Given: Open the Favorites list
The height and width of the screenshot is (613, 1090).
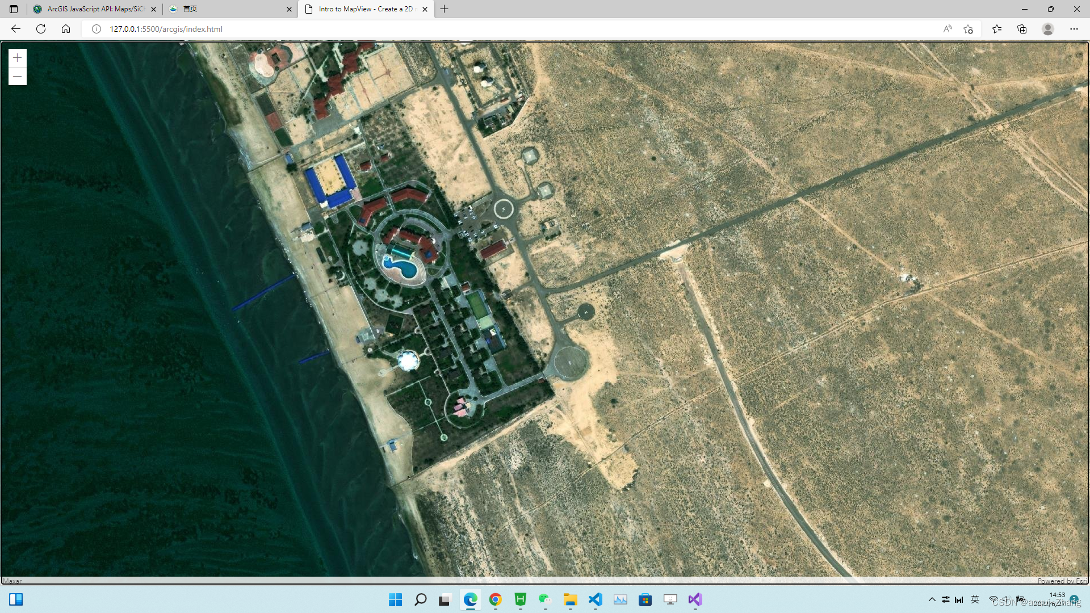Looking at the screenshot, I should 997,29.
